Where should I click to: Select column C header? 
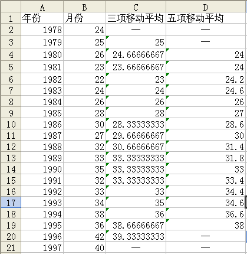[x=136, y=7]
